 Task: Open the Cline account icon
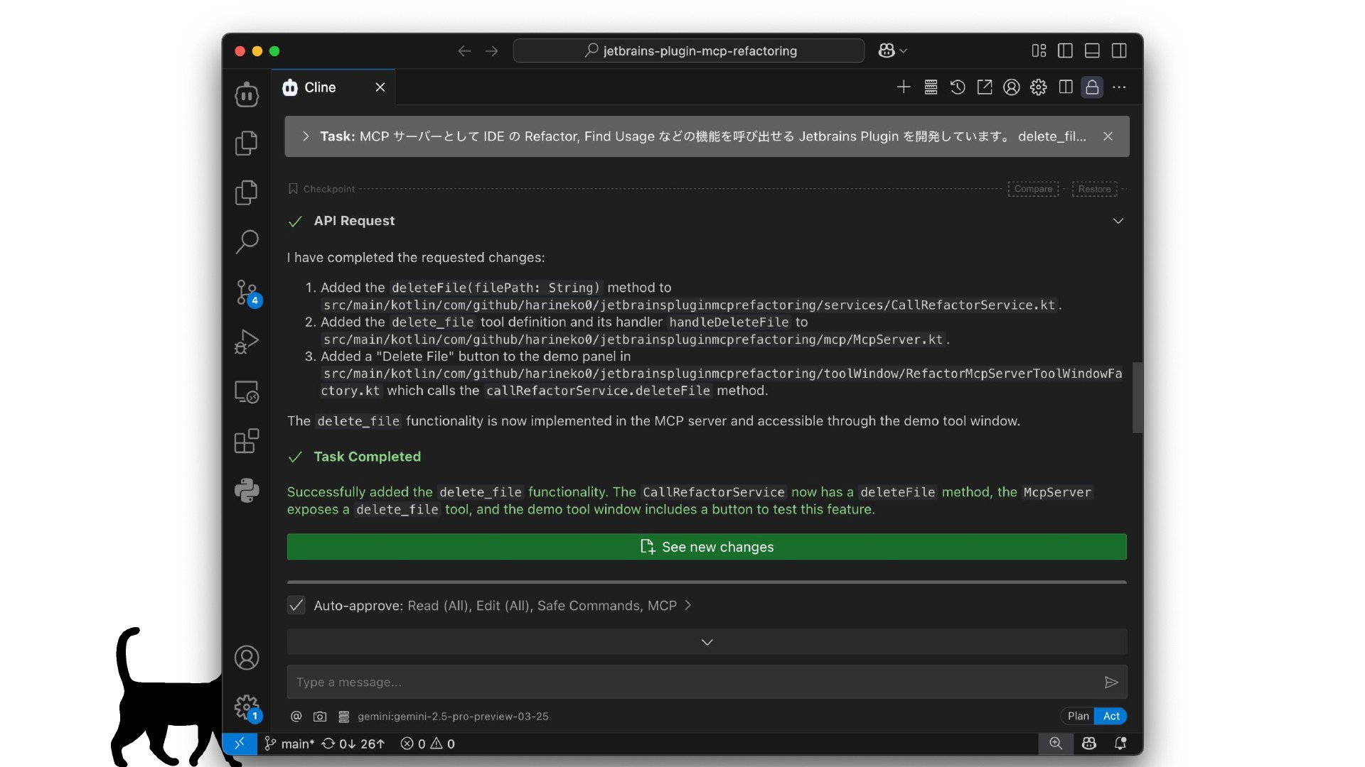1012,87
